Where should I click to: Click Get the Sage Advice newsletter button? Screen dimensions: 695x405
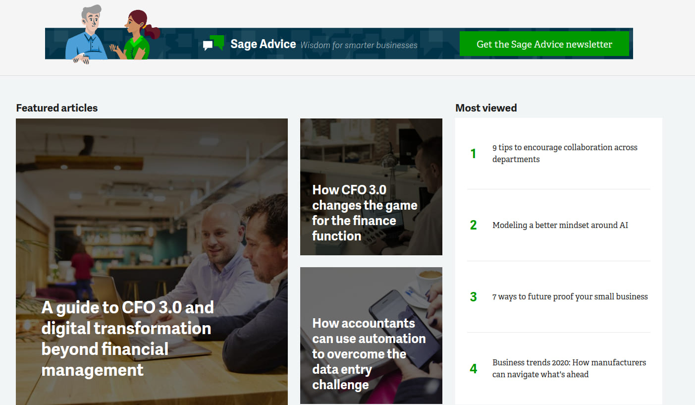544,44
